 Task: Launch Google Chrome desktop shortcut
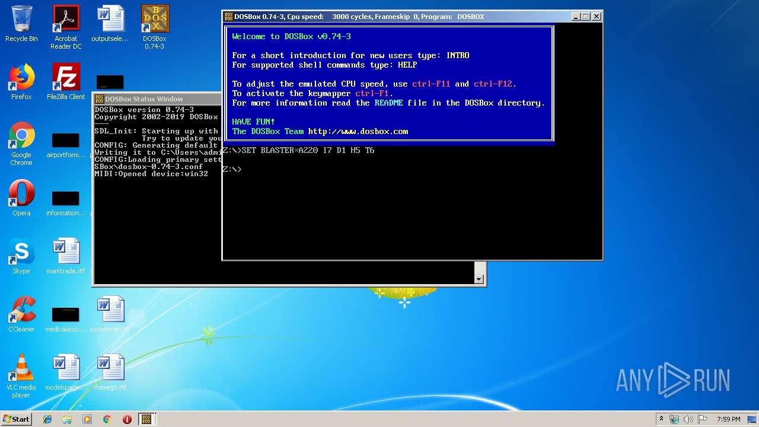[21, 144]
